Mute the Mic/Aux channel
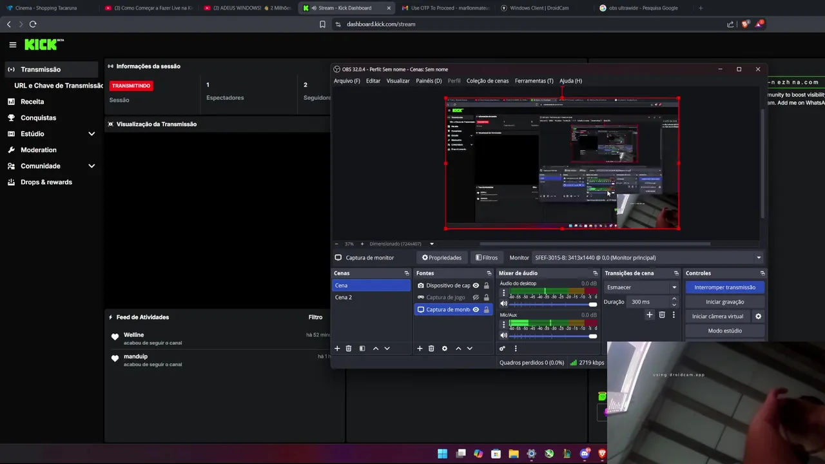 pos(504,335)
